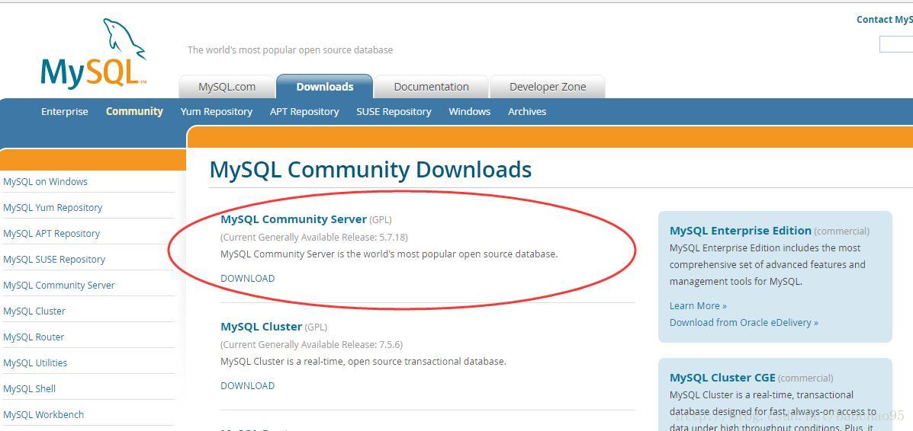
Task: Open Yum Repository in the navigation bar
Action: [x=217, y=112]
